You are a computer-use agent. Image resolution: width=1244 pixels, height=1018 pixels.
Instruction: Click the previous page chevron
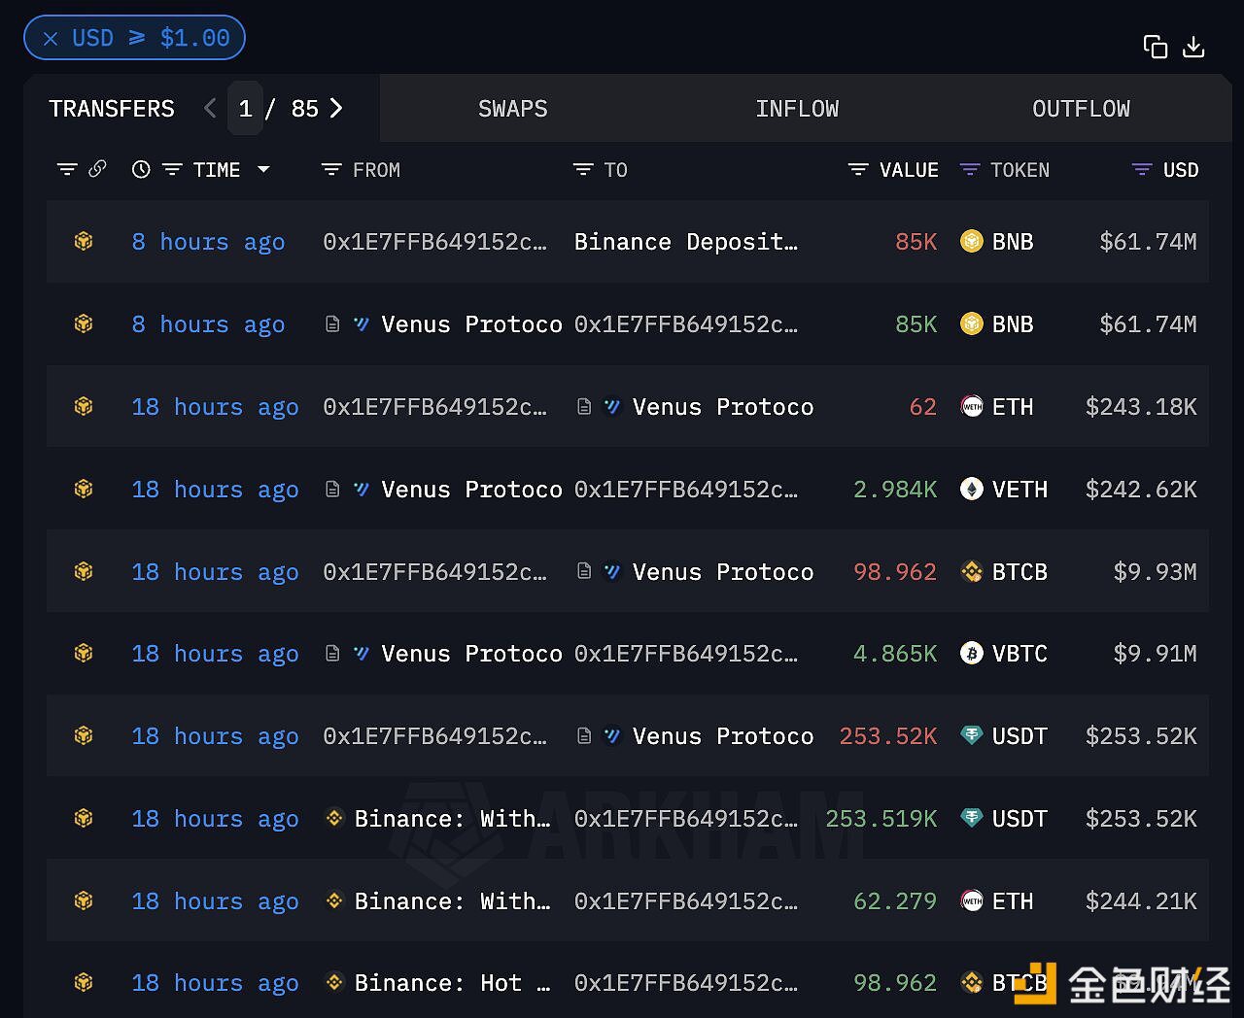pos(210,109)
